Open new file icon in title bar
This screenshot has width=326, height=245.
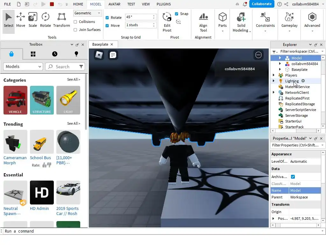19,4
